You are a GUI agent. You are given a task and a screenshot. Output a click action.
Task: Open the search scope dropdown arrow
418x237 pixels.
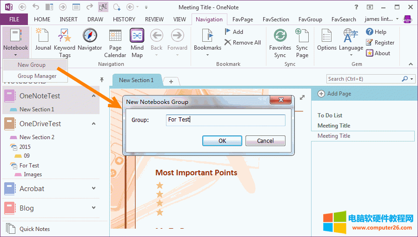tap(411, 79)
